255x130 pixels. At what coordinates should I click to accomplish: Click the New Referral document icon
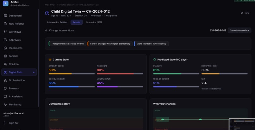tap(5, 24)
